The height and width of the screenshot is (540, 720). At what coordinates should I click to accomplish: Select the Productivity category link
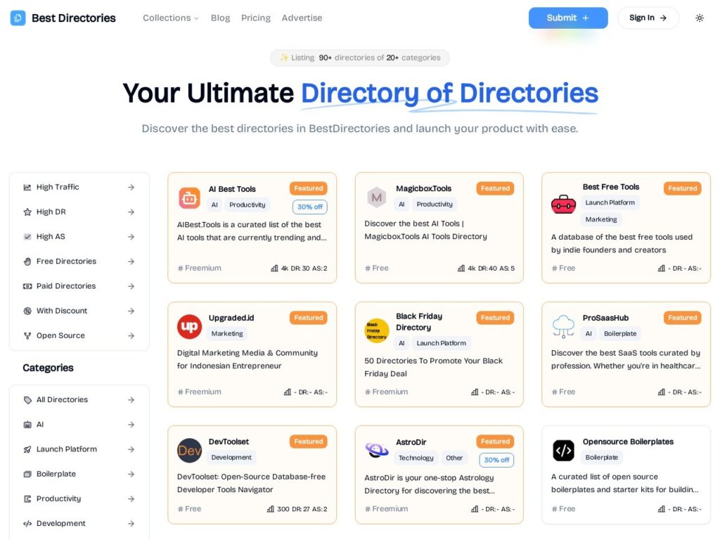79,499
